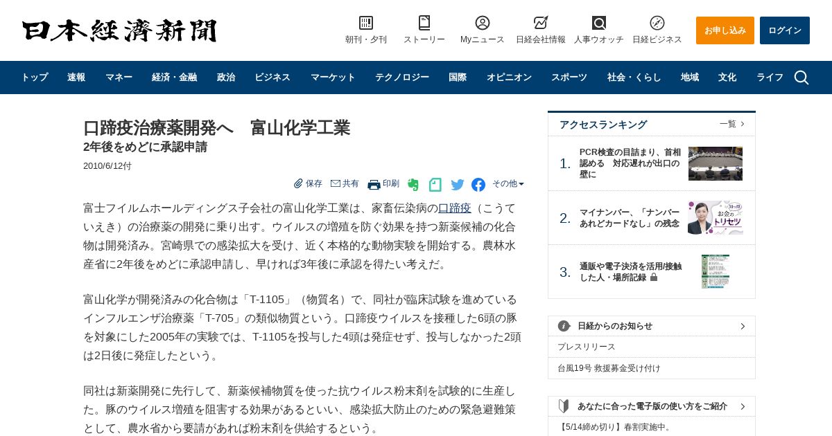The width and height of the screenshot is (832, 436).
Task: Clip article to Evernote elephant icon
Action: [x=413, y=185]
